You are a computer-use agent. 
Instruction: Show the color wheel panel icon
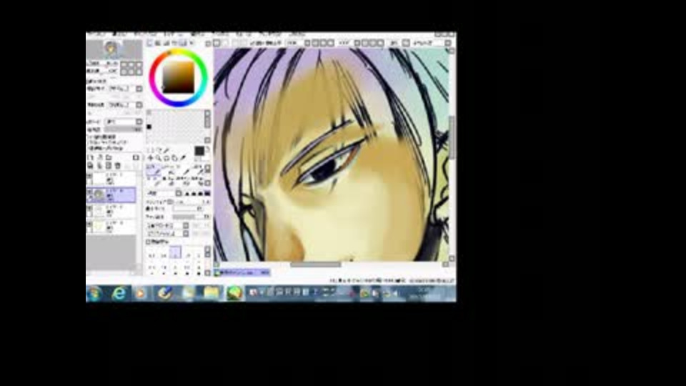[x=149, y=43]
